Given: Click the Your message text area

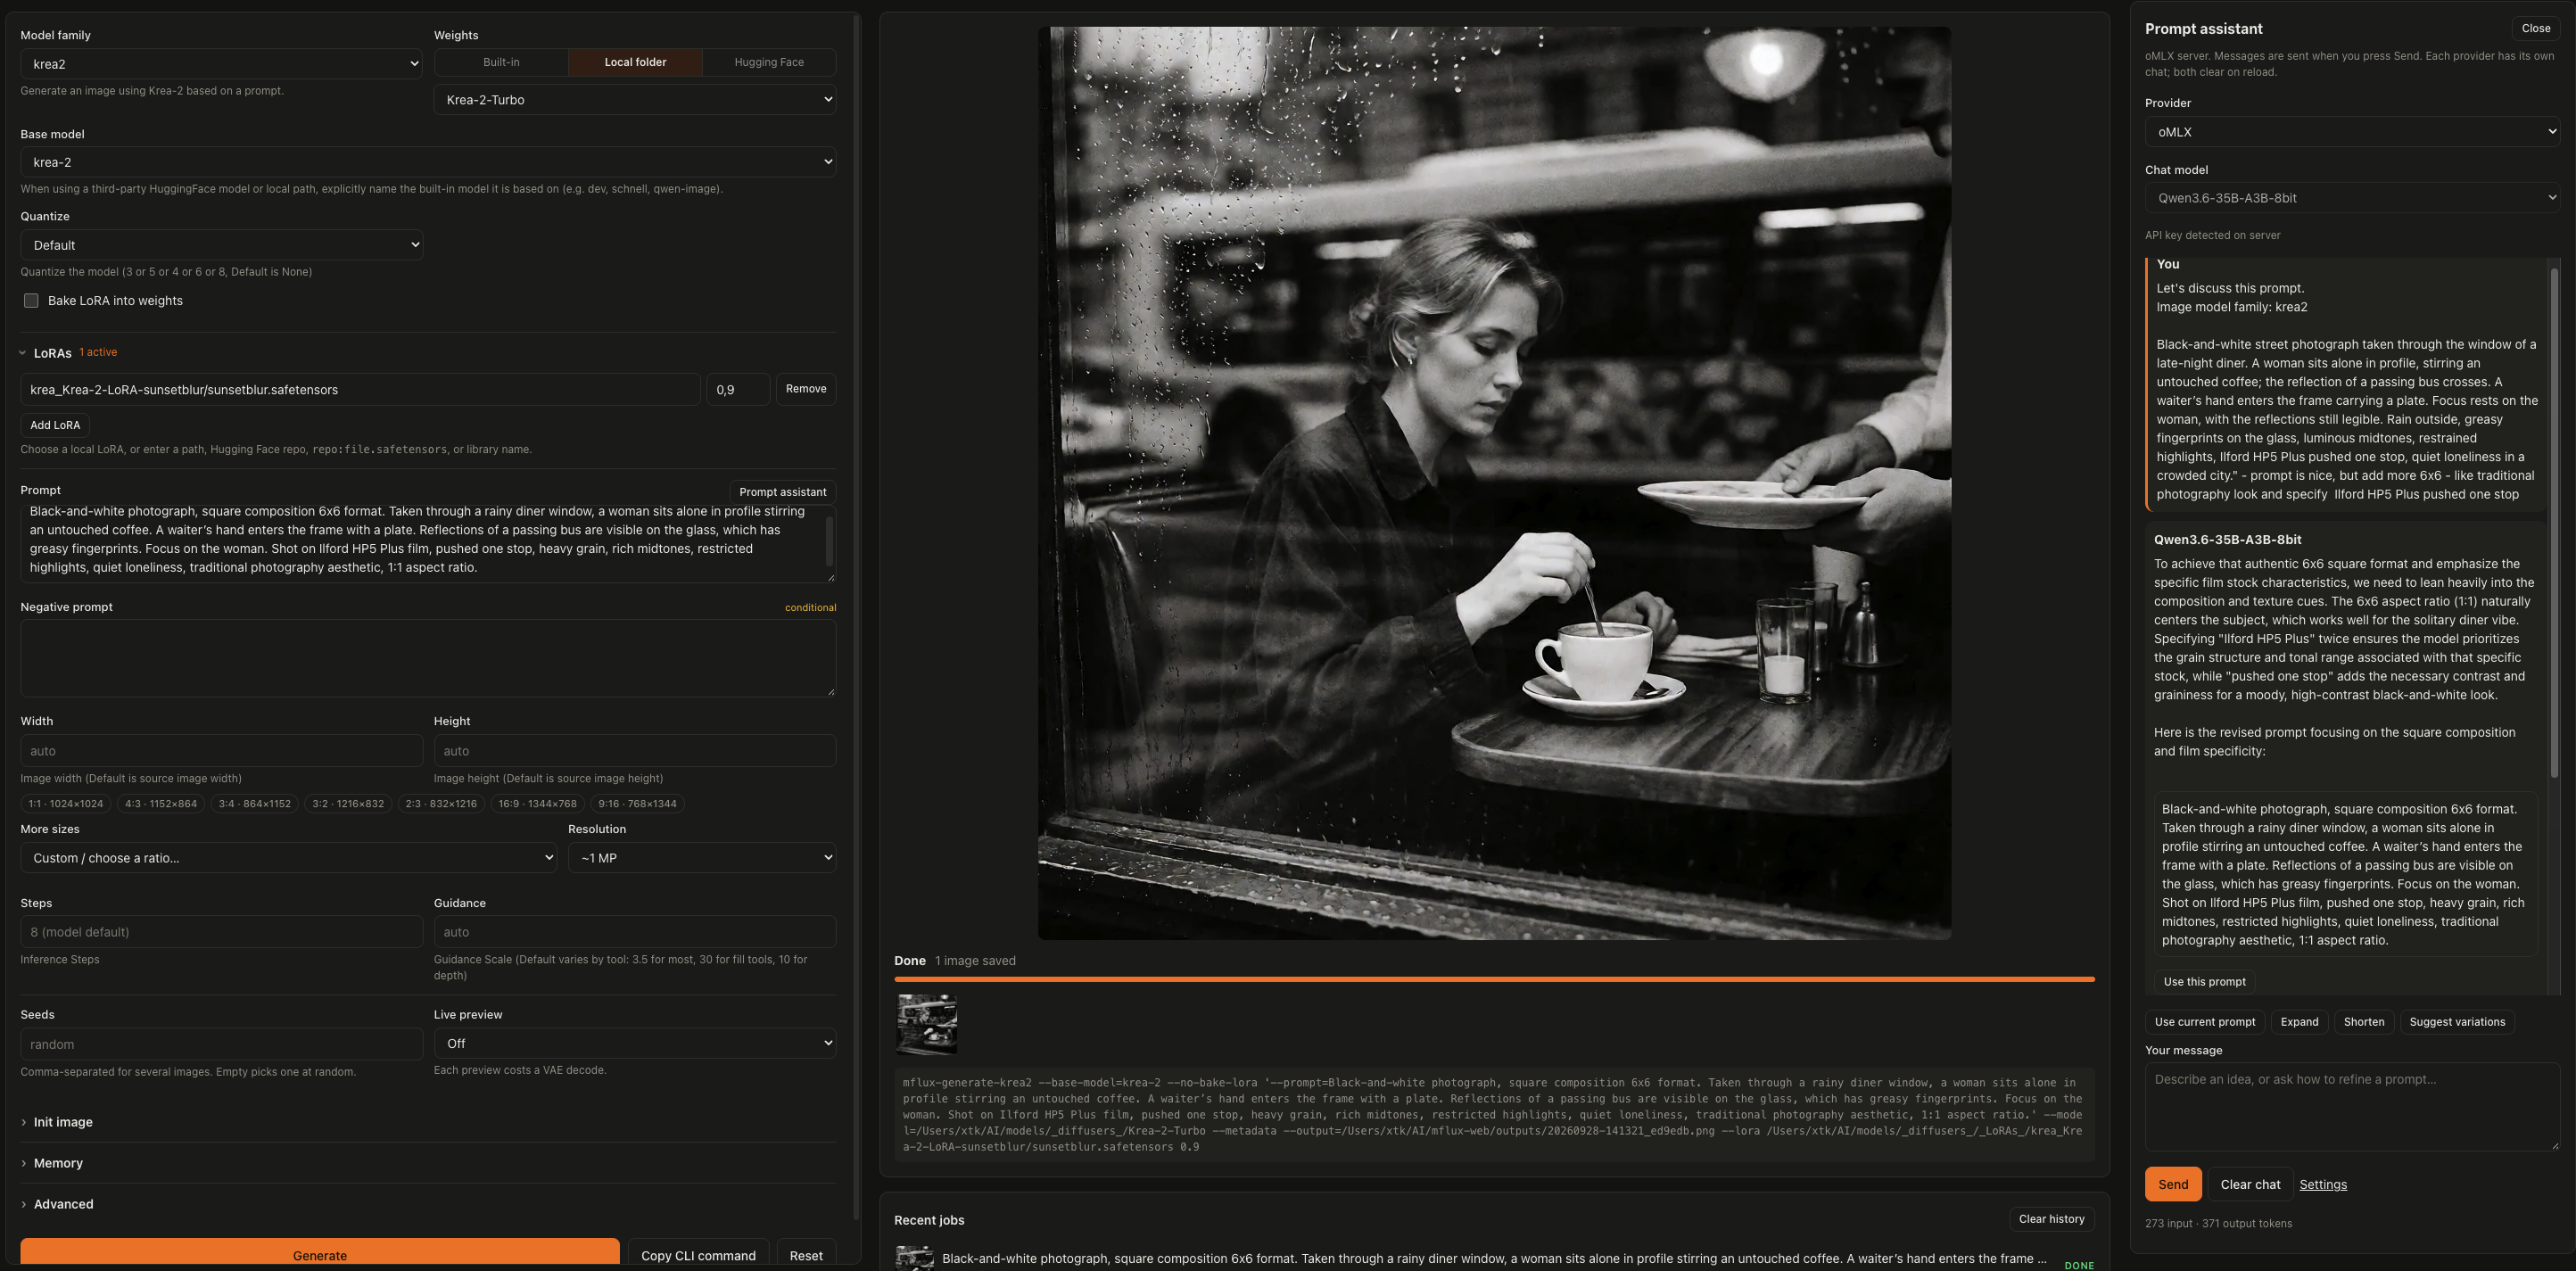Looking at the screenshot, I should click(2352, 1106).
